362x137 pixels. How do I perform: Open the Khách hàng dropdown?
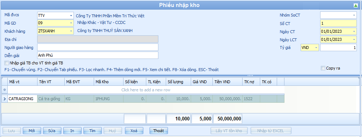click(71, 31)
